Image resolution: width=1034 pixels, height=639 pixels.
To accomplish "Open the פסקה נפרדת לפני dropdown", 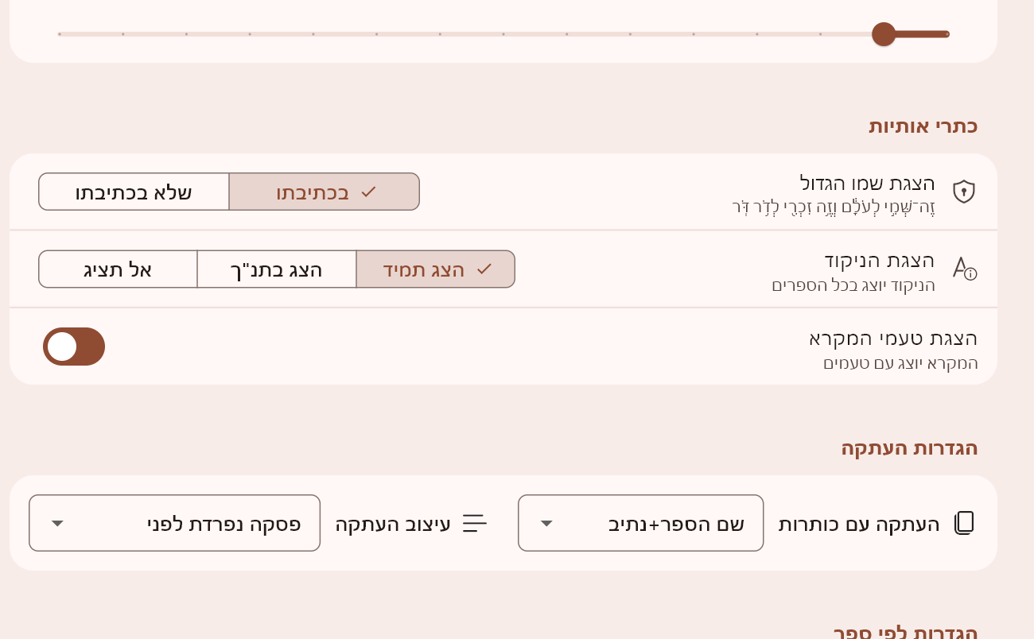I will point(174,523).
